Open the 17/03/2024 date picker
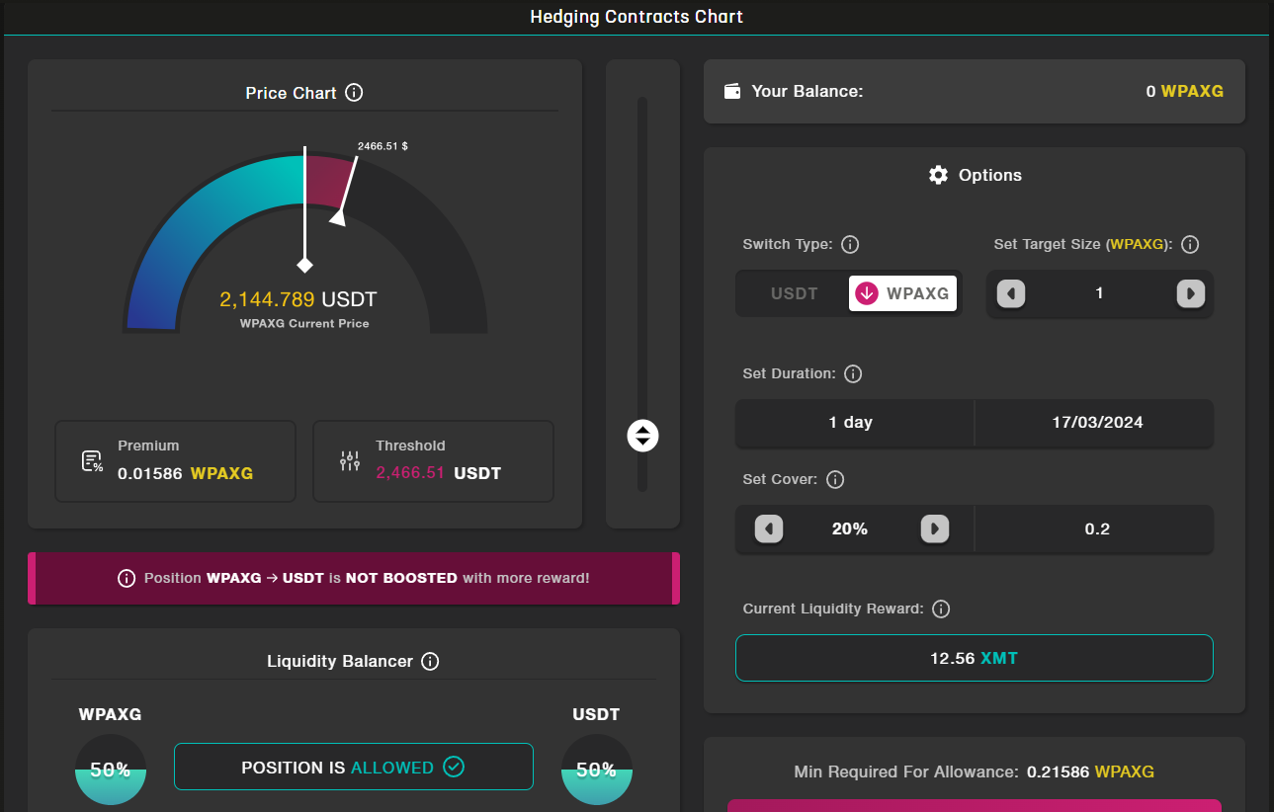1274x812 pixels. [1096, 423]
